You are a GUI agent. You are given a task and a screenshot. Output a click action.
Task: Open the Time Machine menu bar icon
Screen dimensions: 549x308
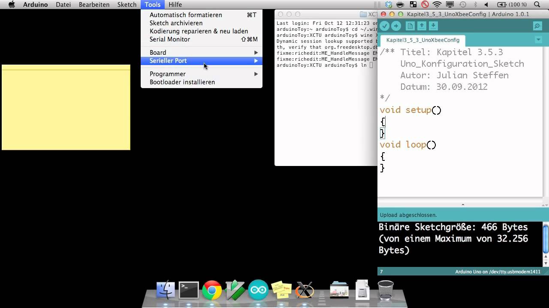click(x=462, y=4)
